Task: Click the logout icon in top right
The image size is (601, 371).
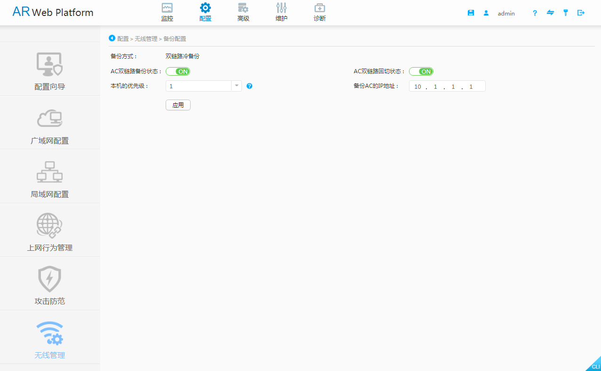Action: 581,13
